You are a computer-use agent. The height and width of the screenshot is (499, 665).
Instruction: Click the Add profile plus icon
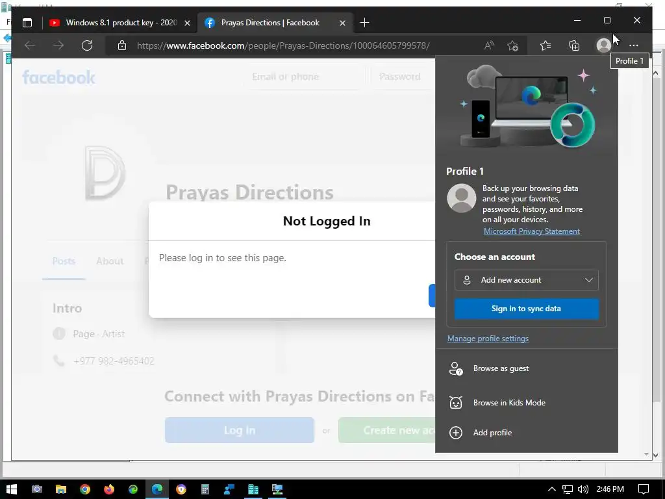coord(456,433)
